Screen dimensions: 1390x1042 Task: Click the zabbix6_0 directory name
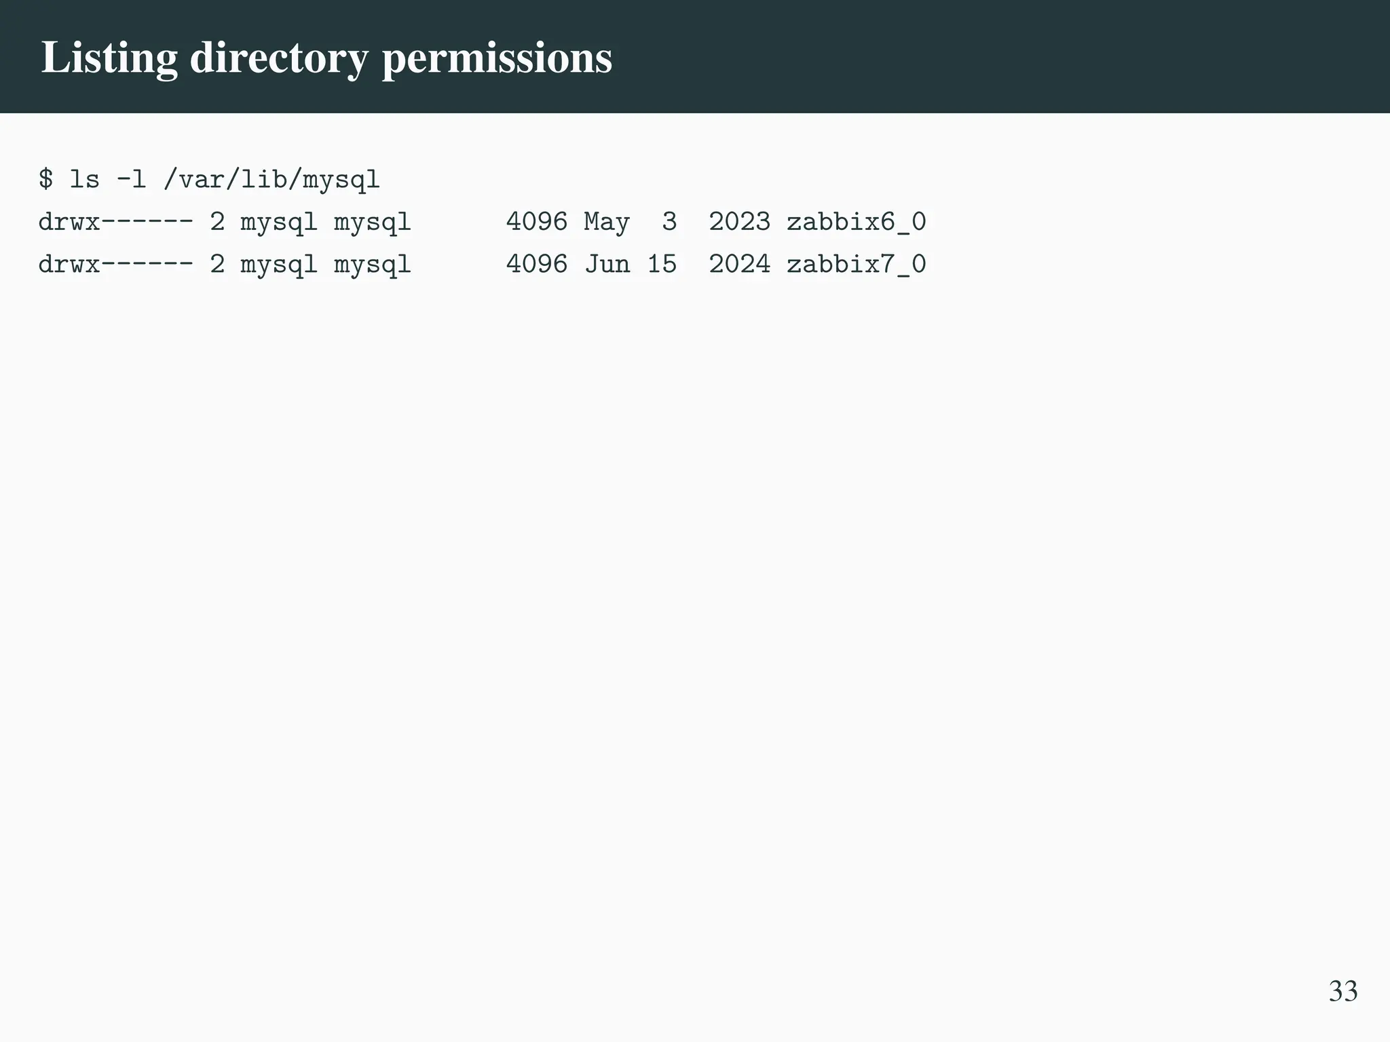click(x=856, y=222)
